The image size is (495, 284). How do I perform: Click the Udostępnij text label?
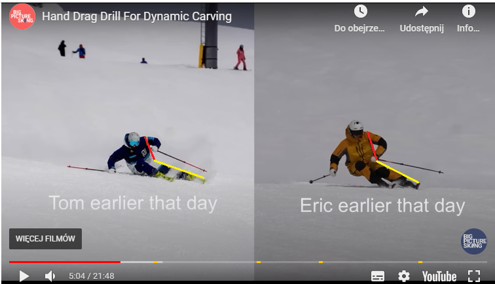422,28
